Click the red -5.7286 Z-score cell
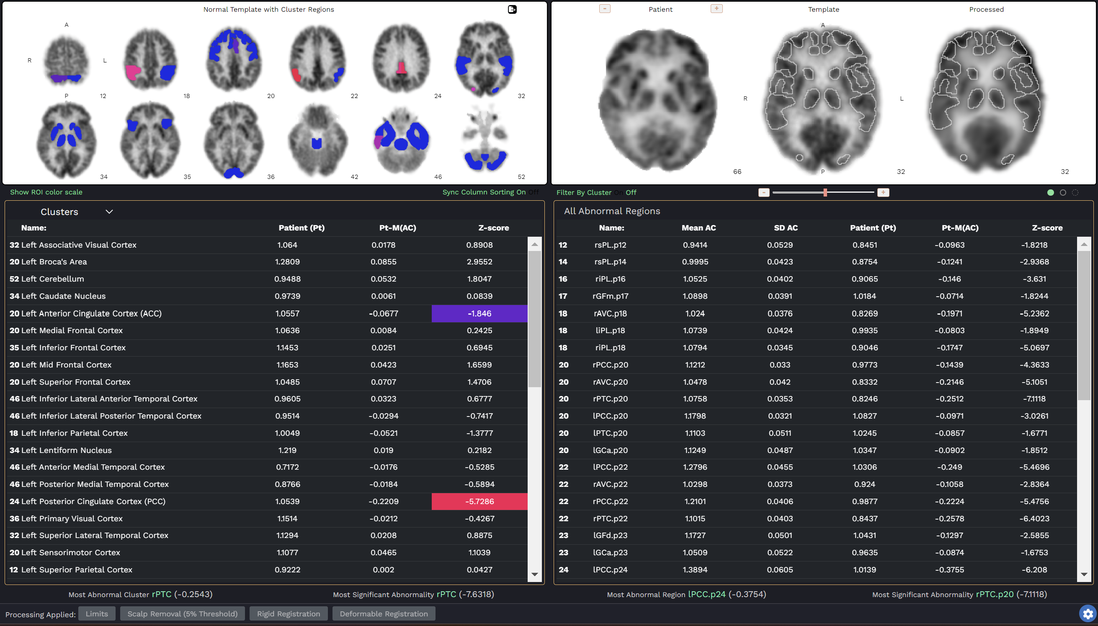Viewport: 1098px width, 626px height. [x=479, y=501]
